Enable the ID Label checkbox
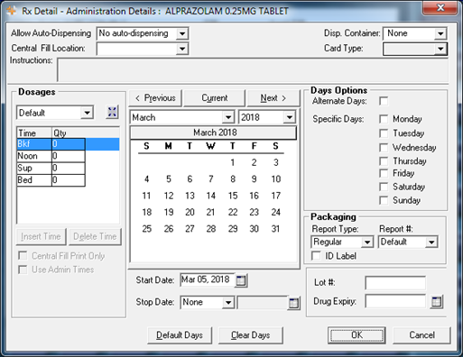This screenshot has width=463, height=357. click(x=316, y=256)
